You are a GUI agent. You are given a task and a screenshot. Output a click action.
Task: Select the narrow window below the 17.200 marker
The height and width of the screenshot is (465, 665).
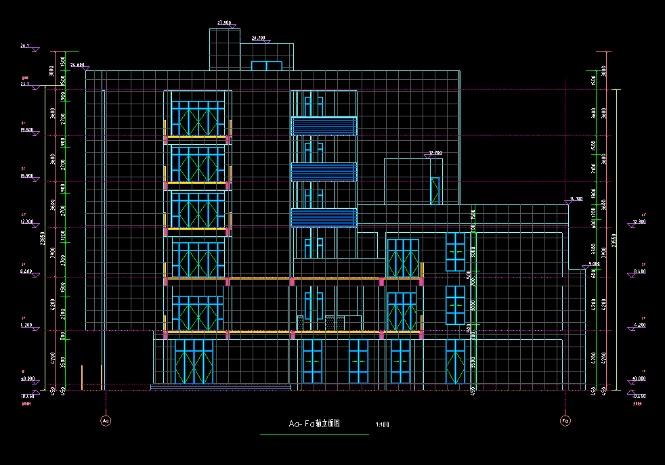pyautogui.click(x=435, y=190)
